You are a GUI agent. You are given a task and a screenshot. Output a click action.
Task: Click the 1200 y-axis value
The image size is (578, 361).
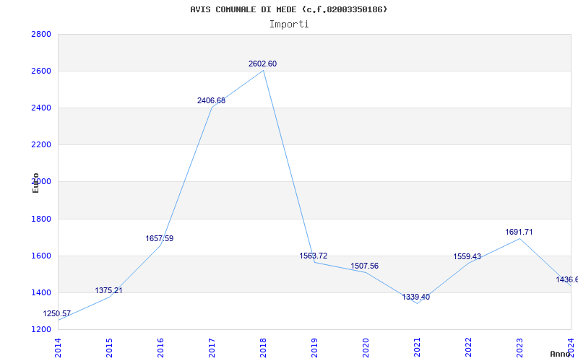click(41, 329)
